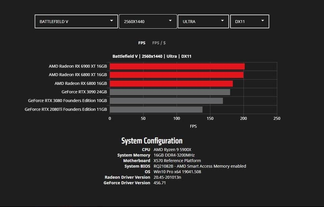Viewport: 324px width, 207px height.
Task: Click the OS row label
Action: point(147,172)
